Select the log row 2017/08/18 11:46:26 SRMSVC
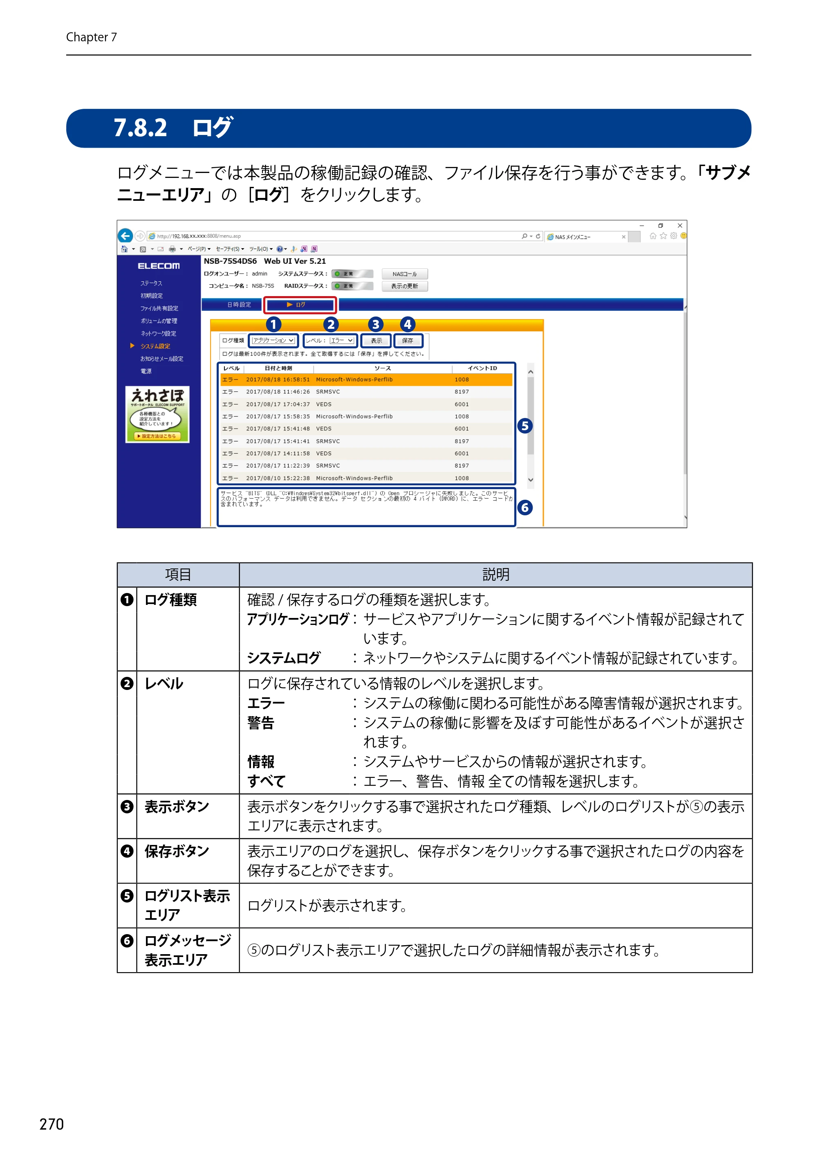 click(366, 392)
